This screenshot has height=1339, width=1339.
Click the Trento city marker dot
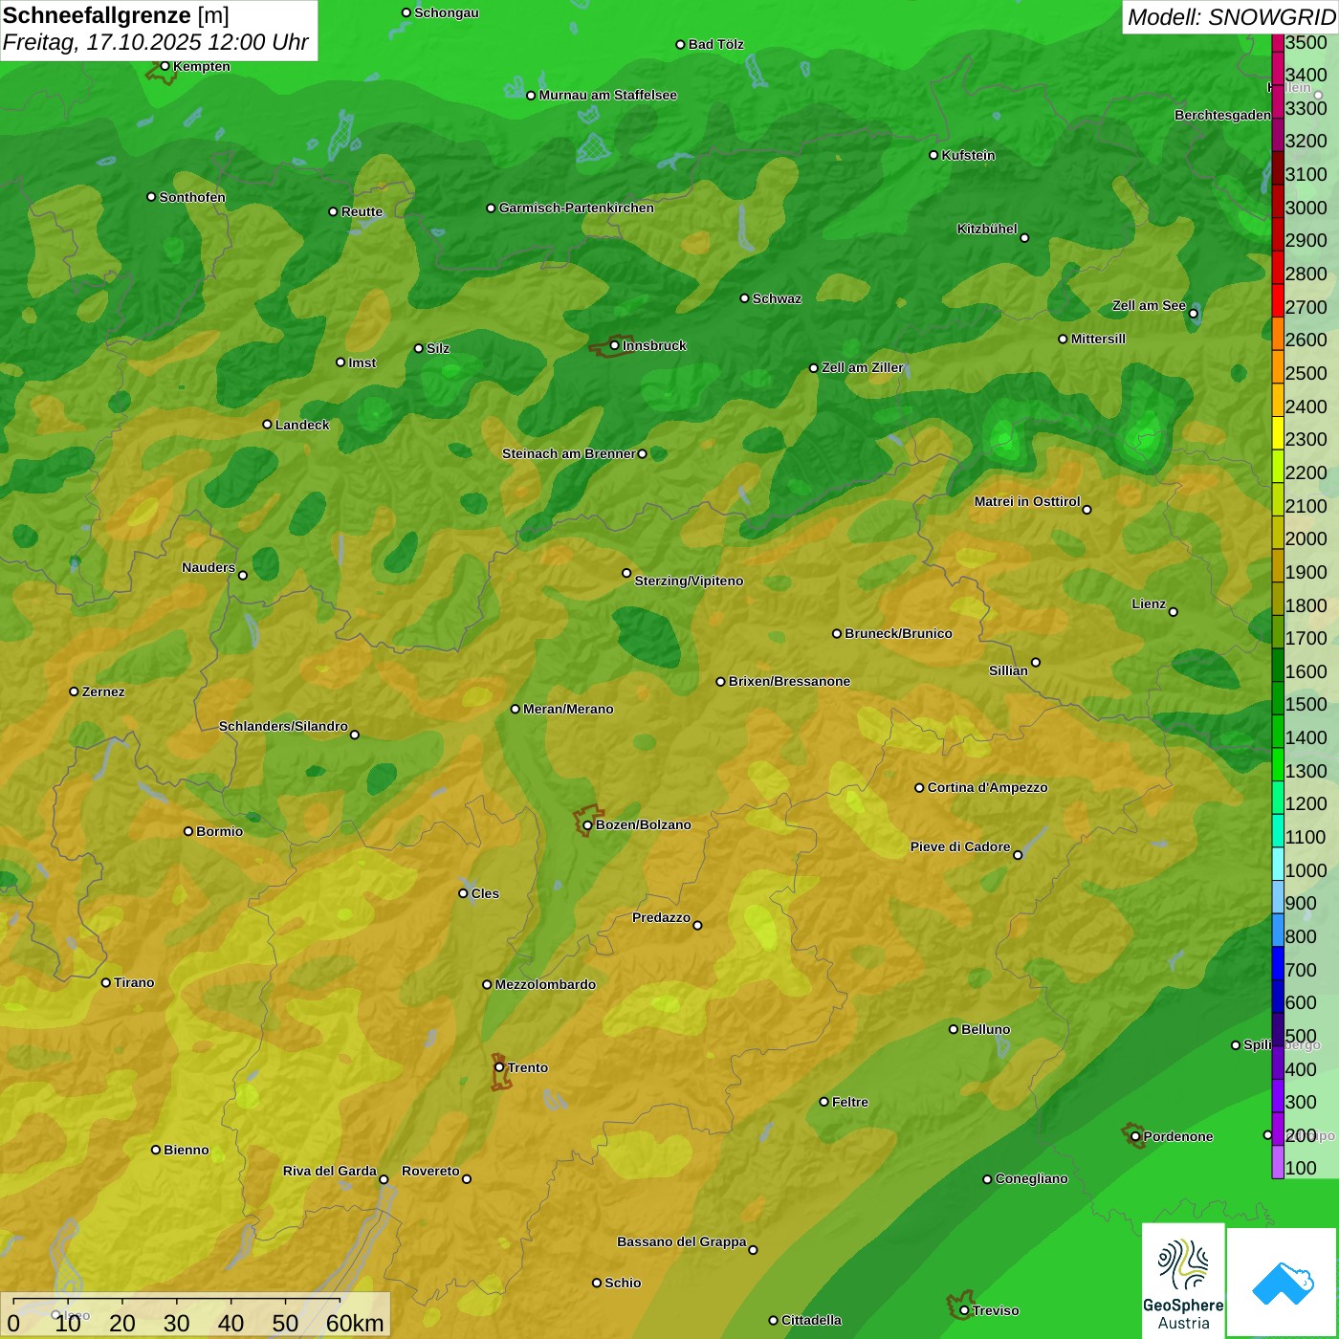point(499,1067)
